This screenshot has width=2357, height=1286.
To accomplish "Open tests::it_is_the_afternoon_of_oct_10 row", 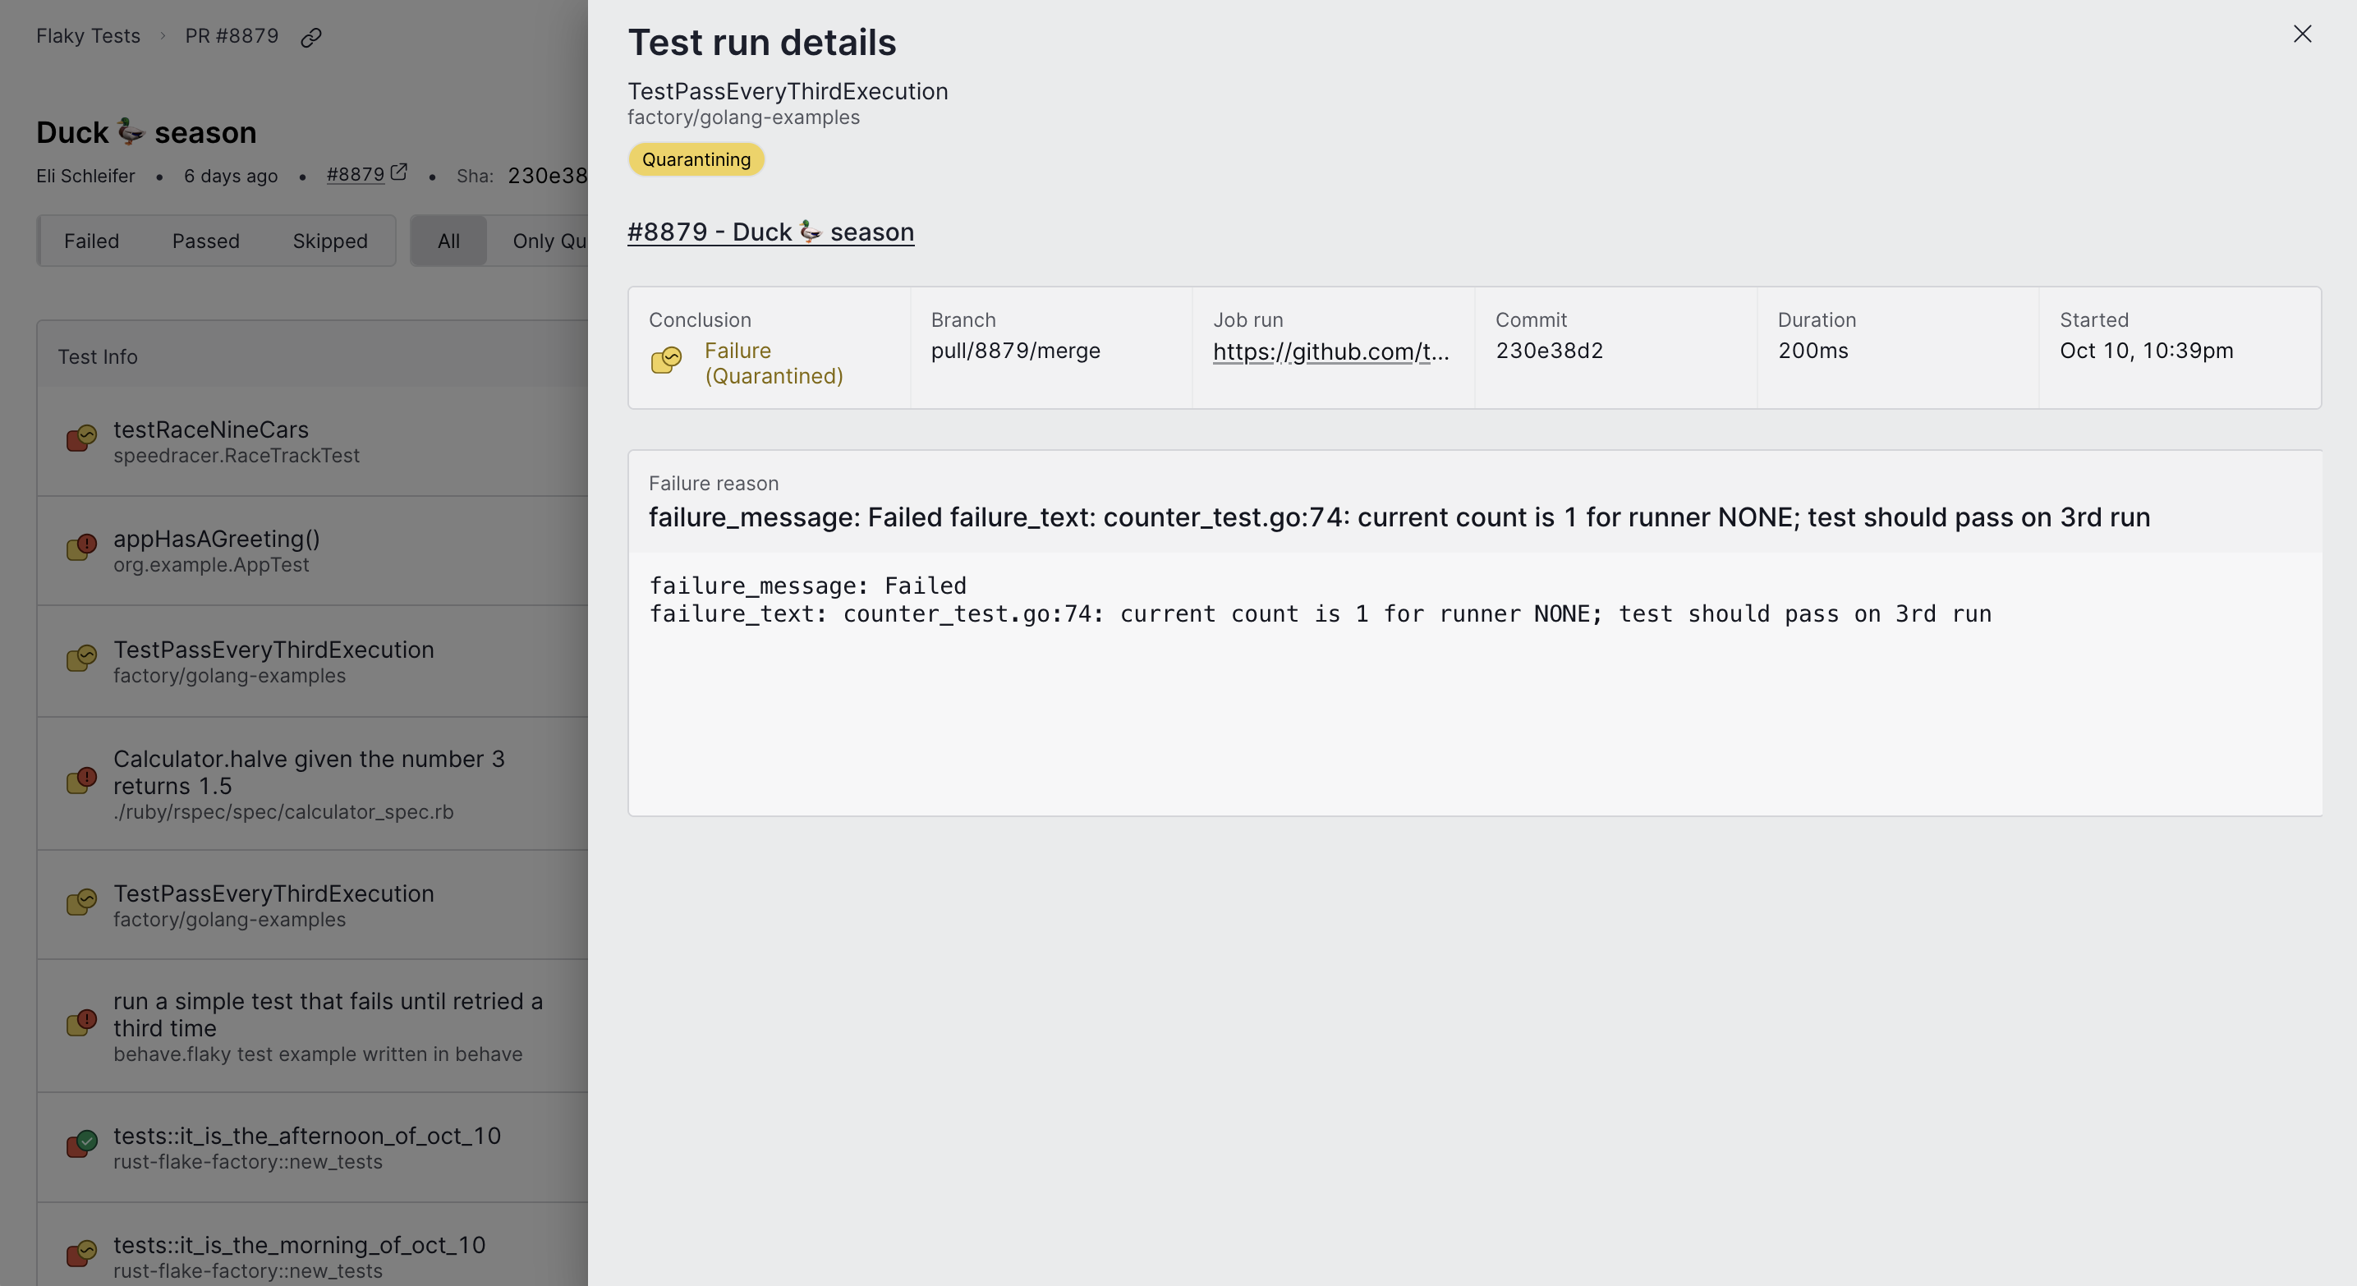I will point(312,1147).
